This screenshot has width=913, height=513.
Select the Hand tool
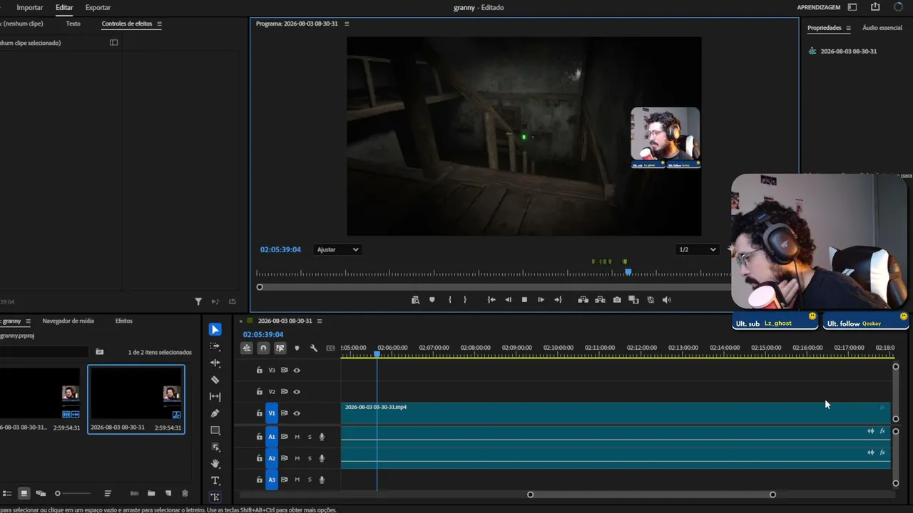215,464
